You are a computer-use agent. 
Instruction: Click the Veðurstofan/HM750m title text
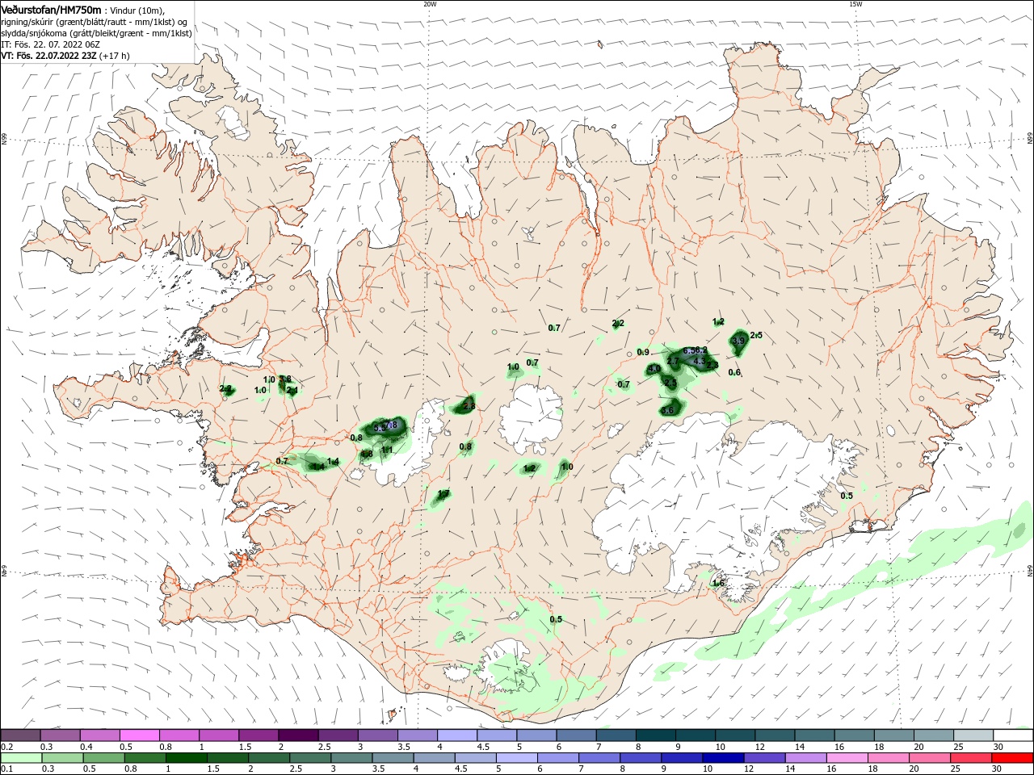click(51, 10)
